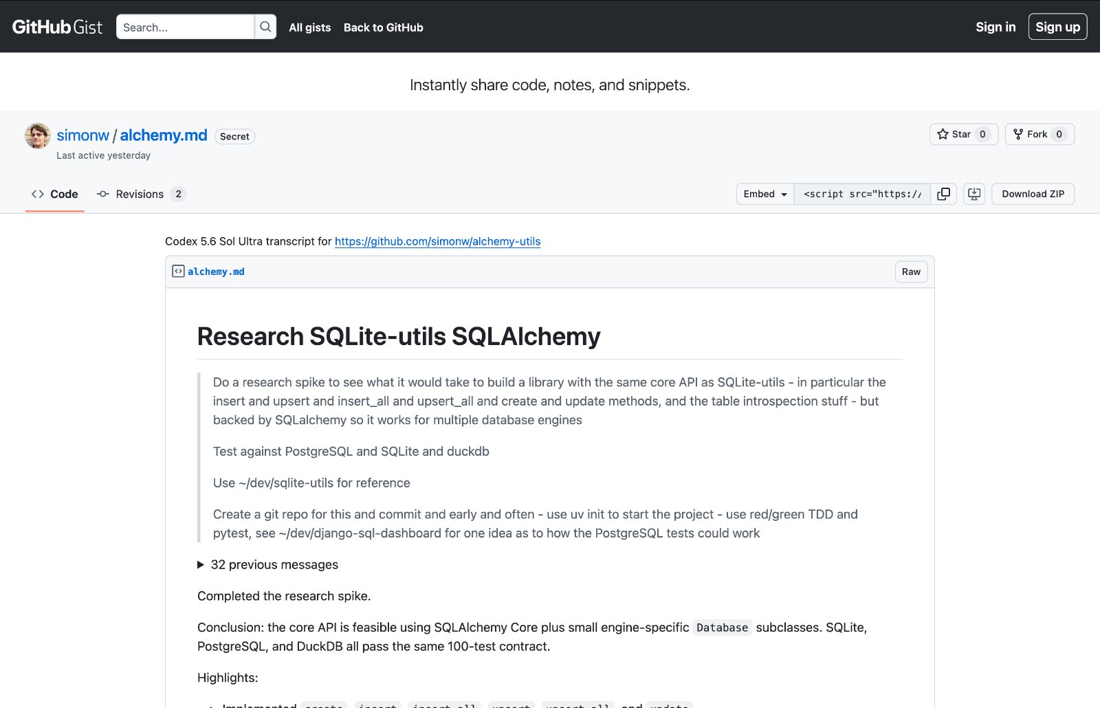Click 'Use ~/dev/sqlite-utils for reference' text

(x=311, y=483)
